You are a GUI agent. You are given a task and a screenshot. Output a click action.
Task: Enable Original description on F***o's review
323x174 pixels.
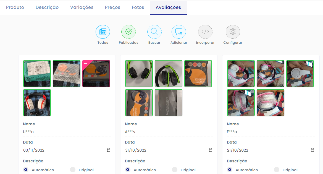(276, 170)
